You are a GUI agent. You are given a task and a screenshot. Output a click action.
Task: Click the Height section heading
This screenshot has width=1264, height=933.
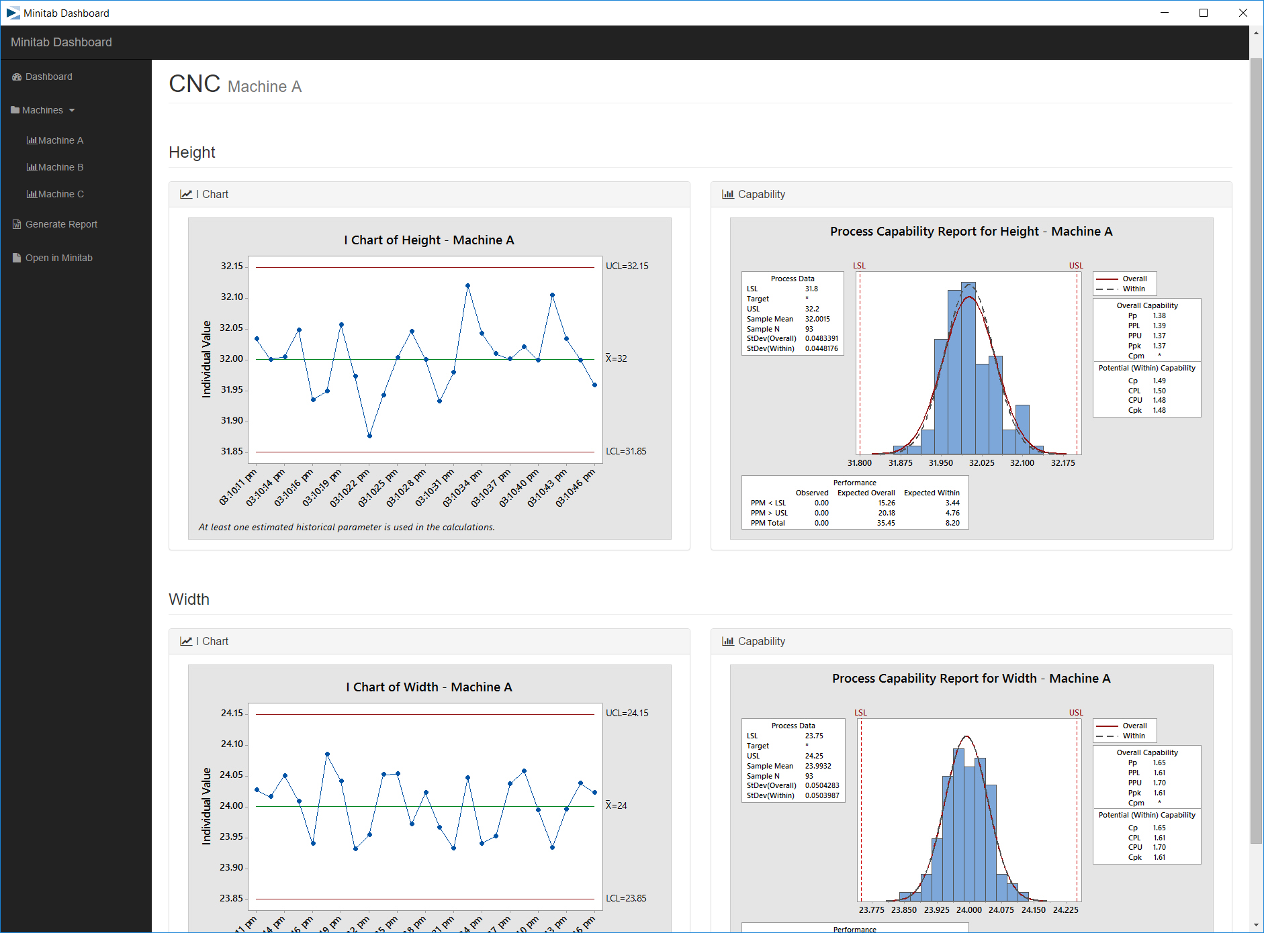192,152
